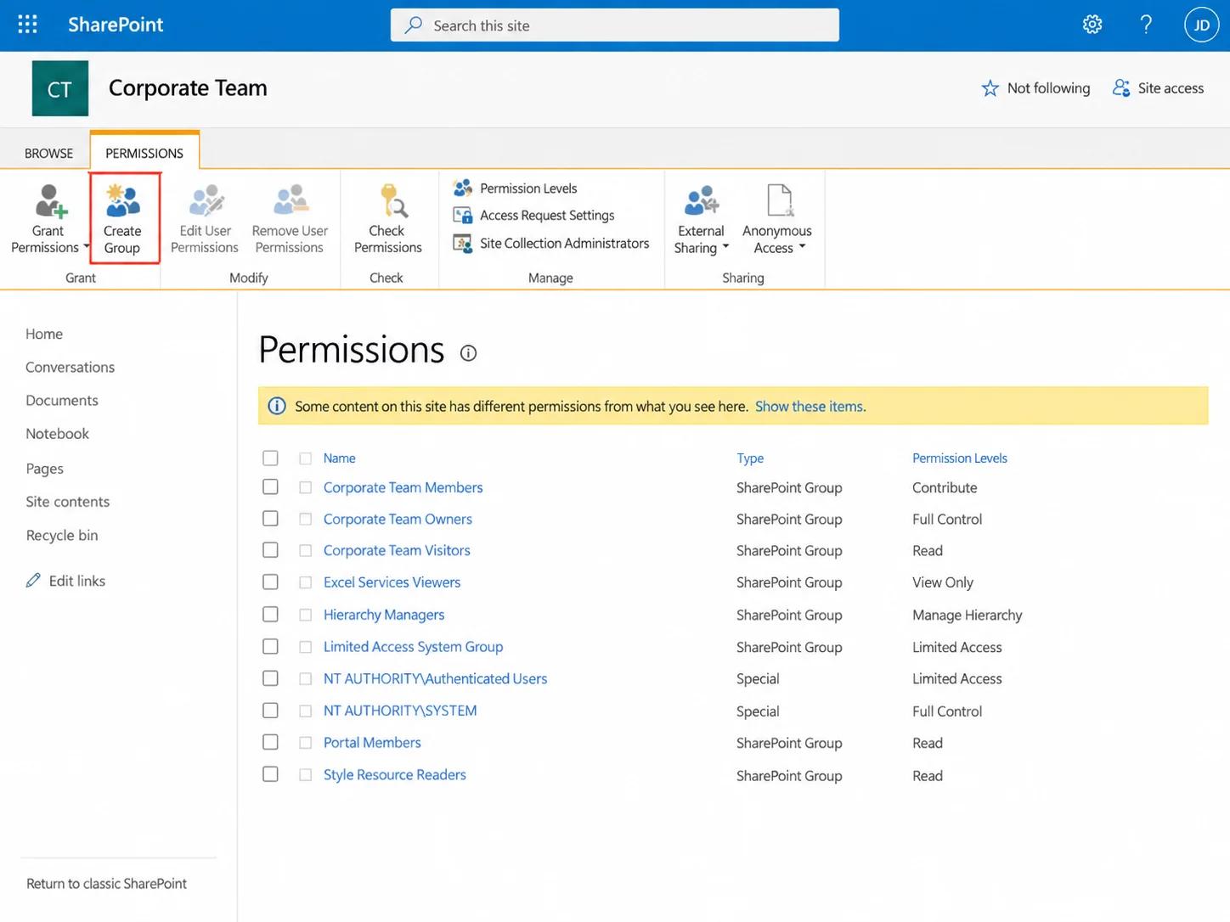Click Return to classic SharePoint link
Viewport: 1230px width, 922px height.
[x=106, y=884]
